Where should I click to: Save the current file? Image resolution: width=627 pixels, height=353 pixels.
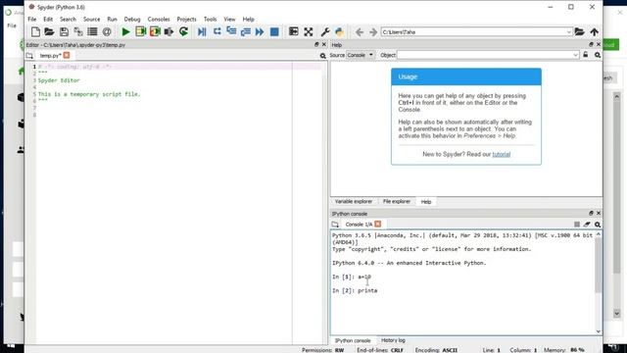(x=64, y=31)
